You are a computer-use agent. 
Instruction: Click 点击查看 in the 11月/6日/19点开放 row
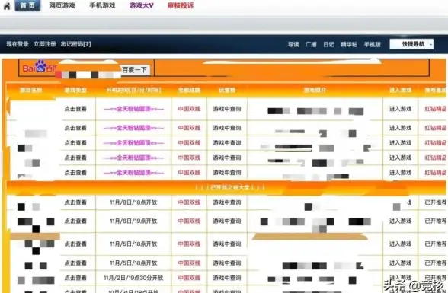point(75,221)
